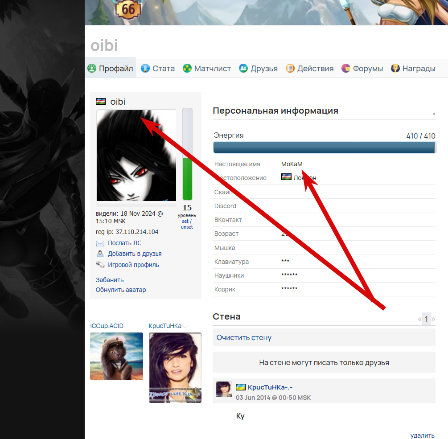Click the Матчлист star icon
The image size is (448, 439).
[187, 68]
